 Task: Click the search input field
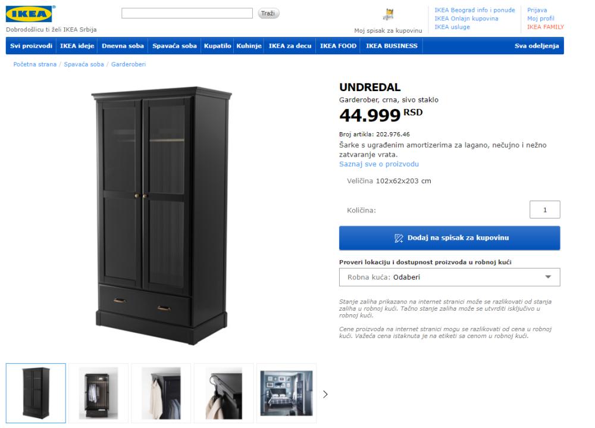click(187, 13)
